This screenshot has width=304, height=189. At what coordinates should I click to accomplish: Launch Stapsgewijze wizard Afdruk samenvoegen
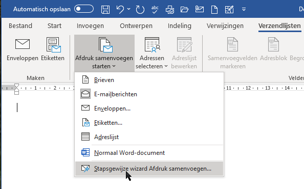tap(149, 169)
